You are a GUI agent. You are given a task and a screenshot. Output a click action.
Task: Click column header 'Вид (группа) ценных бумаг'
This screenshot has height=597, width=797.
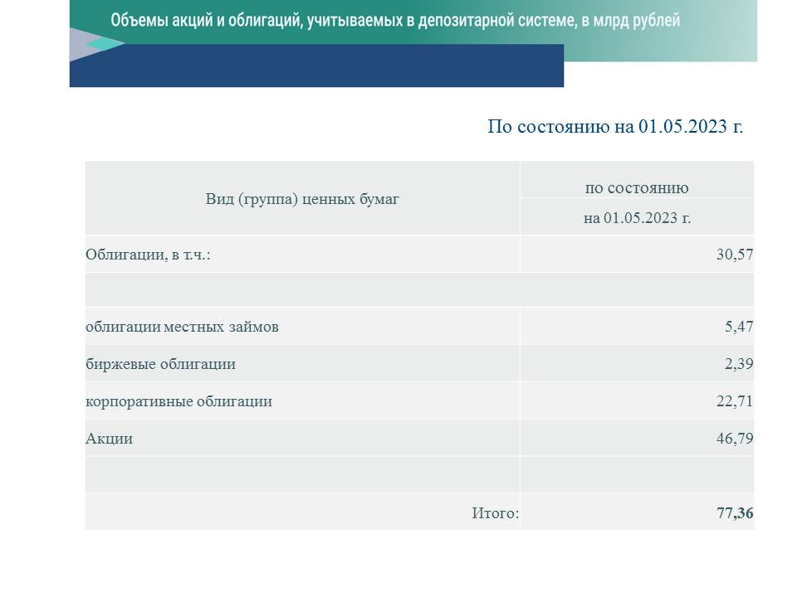(302, 199)
